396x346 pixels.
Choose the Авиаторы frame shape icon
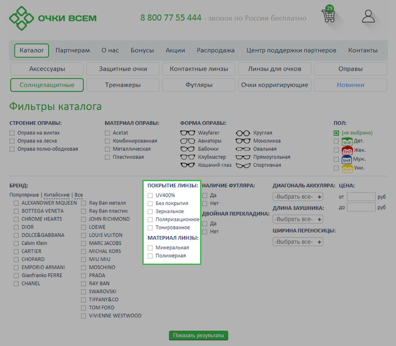(x=187, y=141)
